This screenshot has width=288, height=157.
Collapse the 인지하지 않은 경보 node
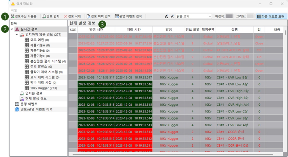coord(17,35)
